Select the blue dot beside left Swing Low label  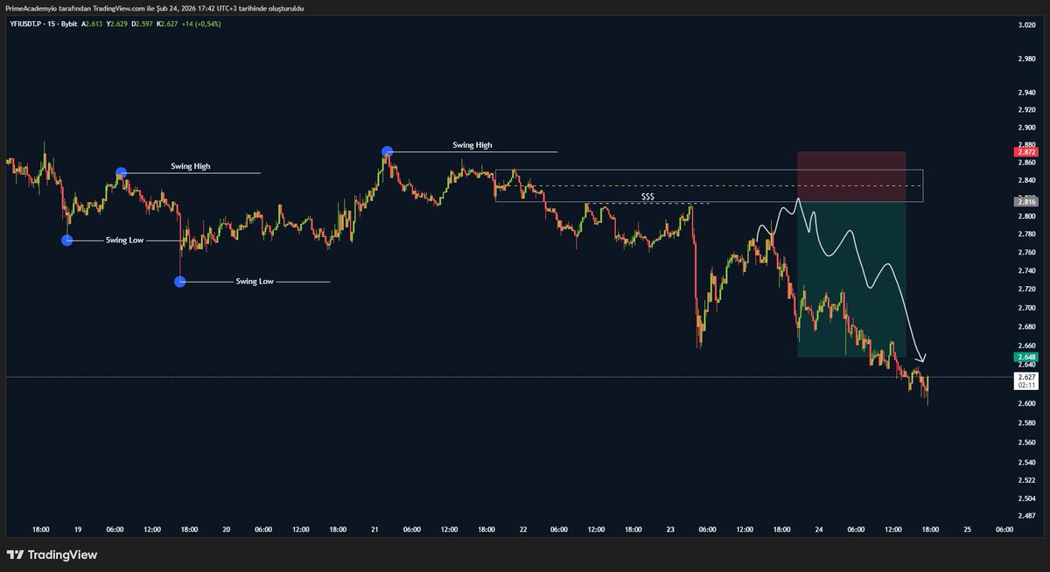click(x=67, y=240)
